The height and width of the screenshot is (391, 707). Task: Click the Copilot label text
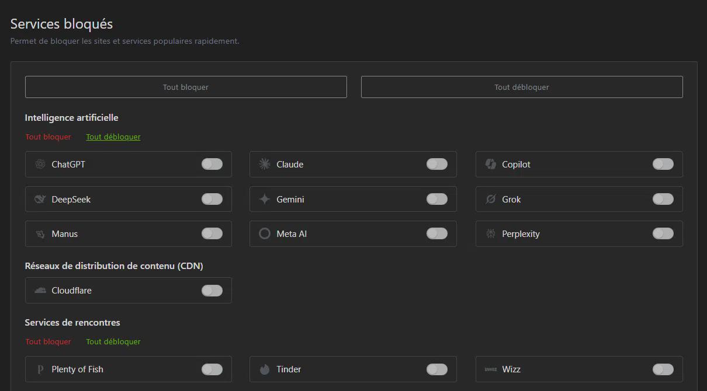tap(516, 165)
